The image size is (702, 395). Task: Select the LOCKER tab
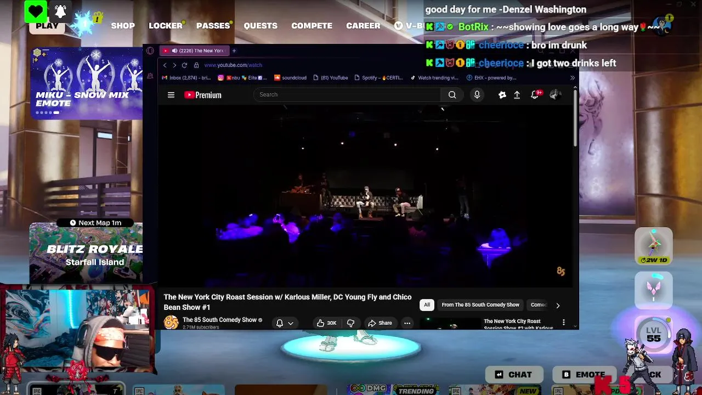[x=166, y=26]
